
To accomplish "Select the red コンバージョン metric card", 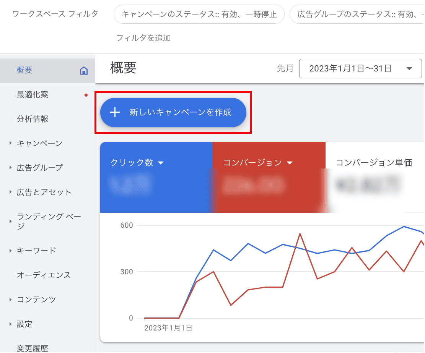I will tap(269, 177).
